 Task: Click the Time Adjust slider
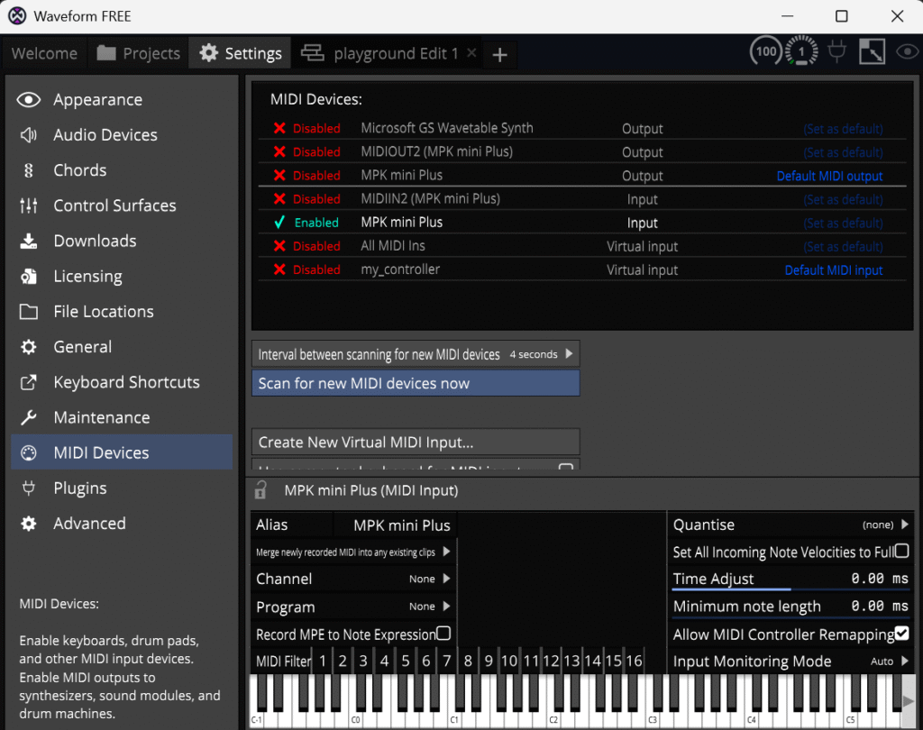click(790, 579)
